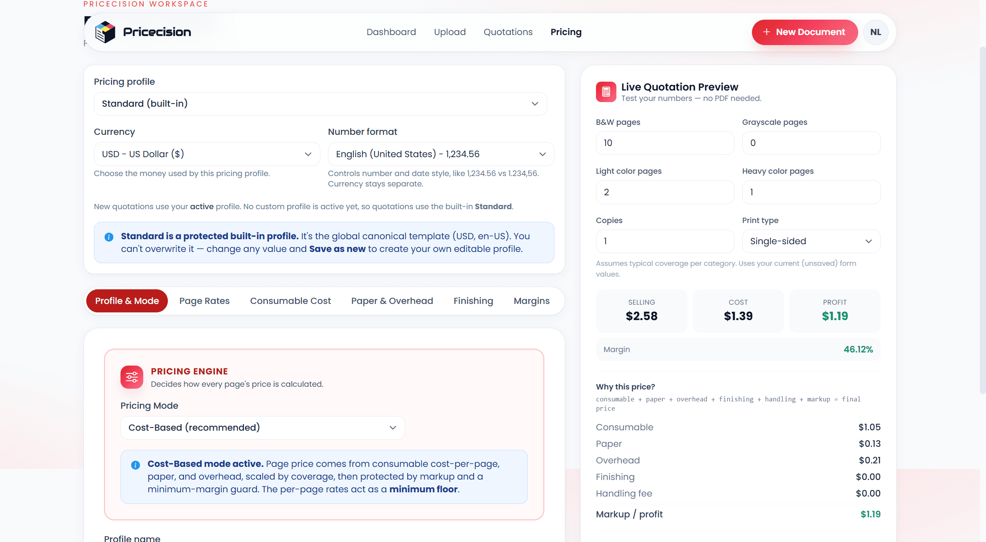This screenshot has height=542, width=986.
Task: Click the Grayscale pages input field
Action: coord(811,143)
